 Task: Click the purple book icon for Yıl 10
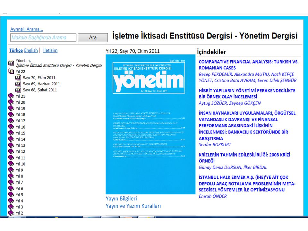[11, 164]
